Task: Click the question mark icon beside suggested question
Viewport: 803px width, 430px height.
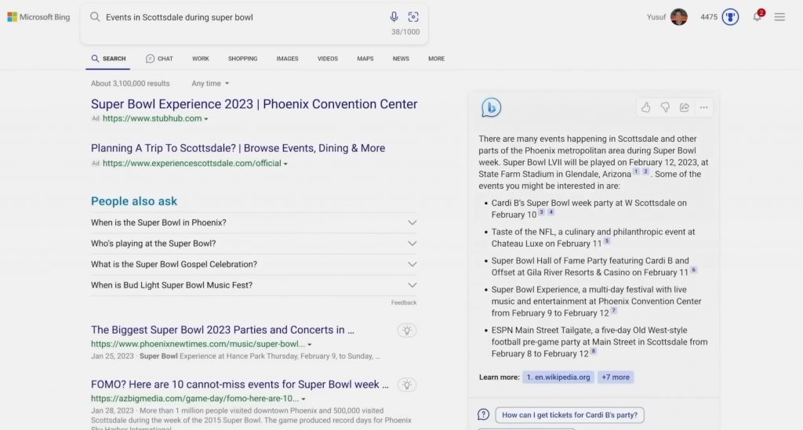Action: click(x=483, y=414)
